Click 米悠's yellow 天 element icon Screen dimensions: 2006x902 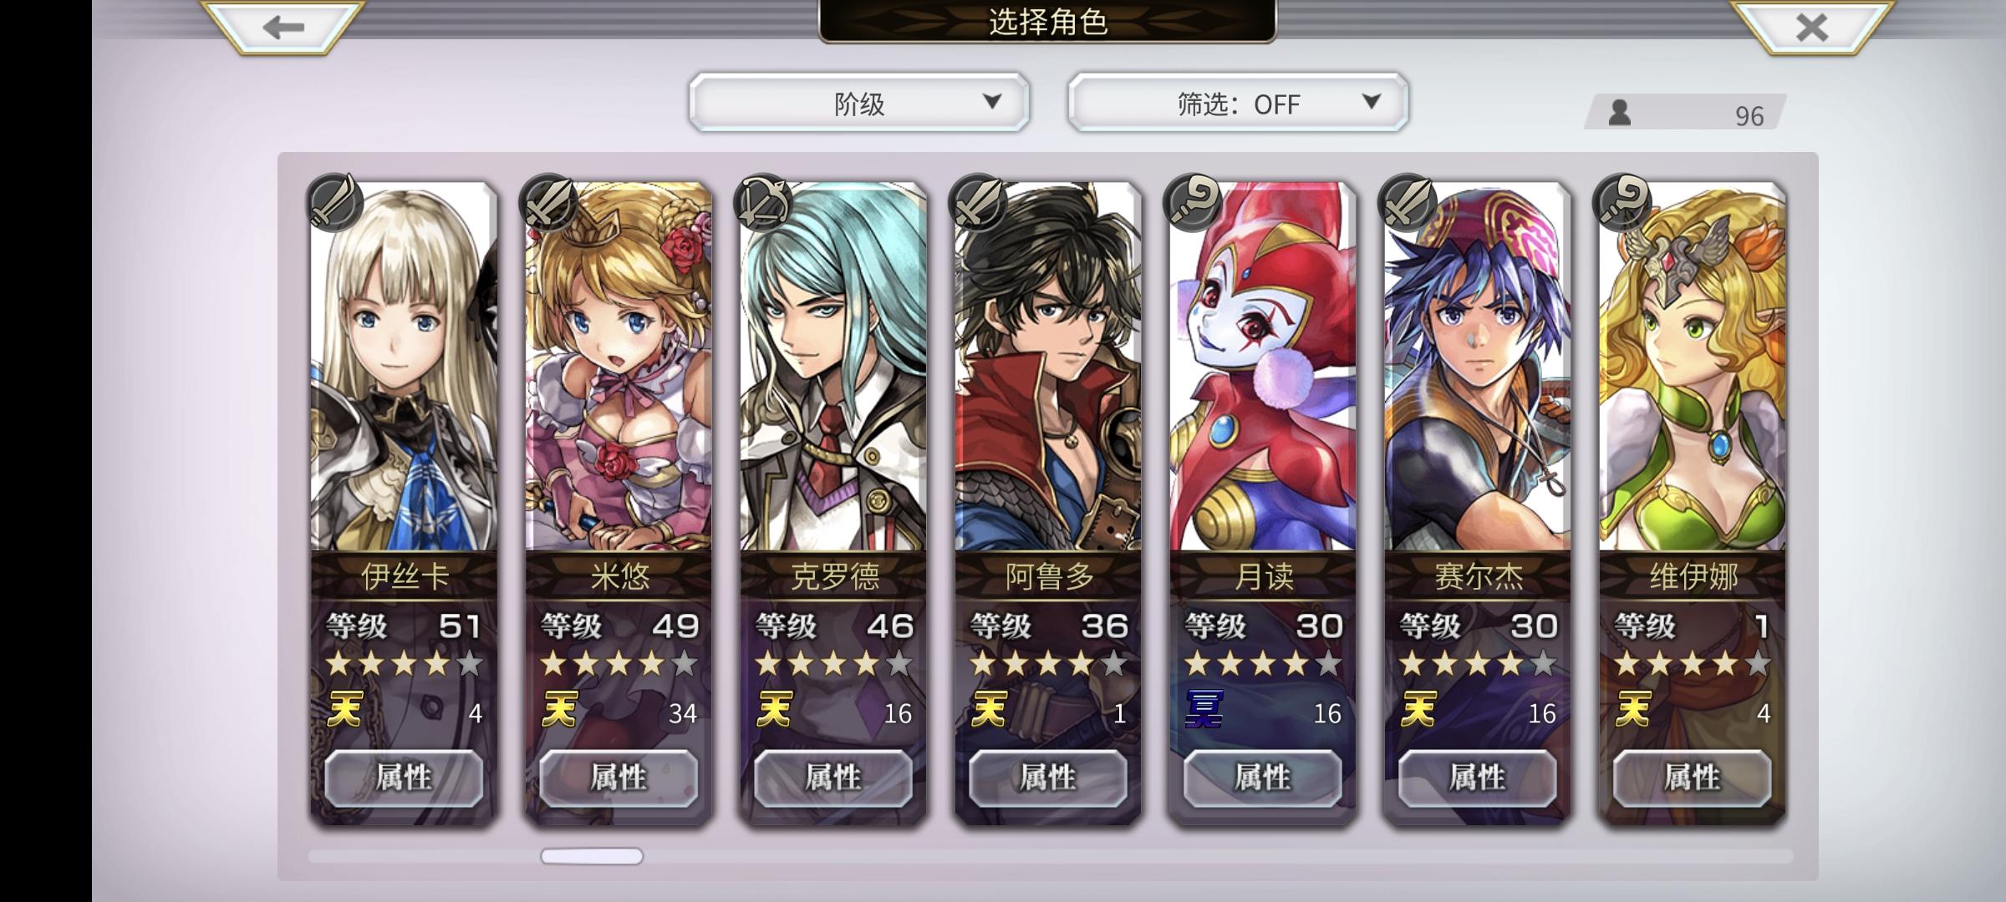pyautogui.click(x=560, y=710)
